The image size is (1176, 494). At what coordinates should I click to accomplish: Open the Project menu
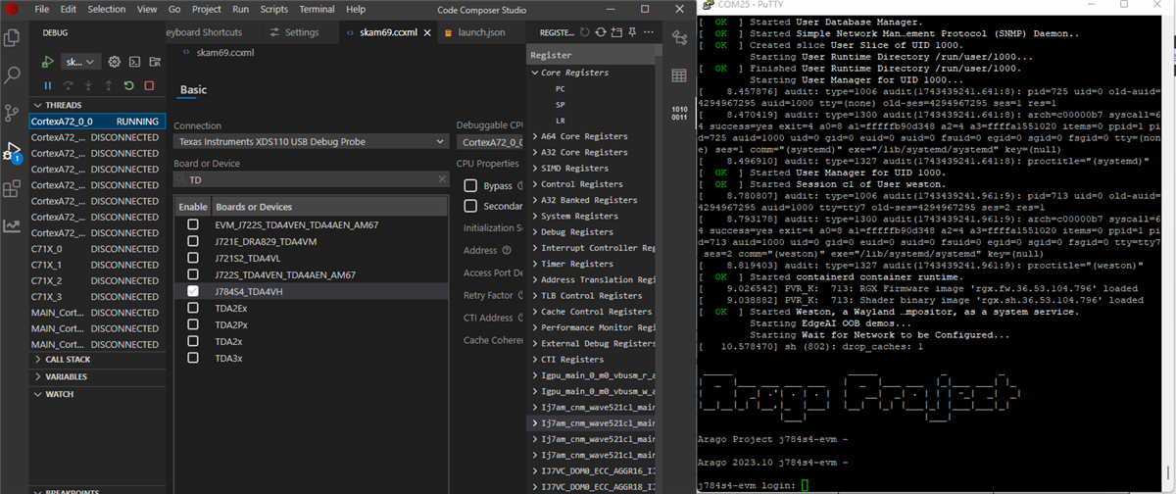coord(207,9)
